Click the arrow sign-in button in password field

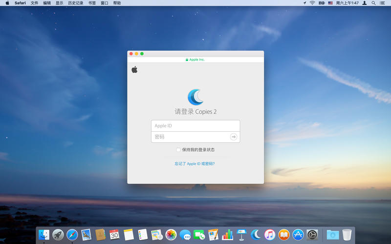click(x=234, y=137)
